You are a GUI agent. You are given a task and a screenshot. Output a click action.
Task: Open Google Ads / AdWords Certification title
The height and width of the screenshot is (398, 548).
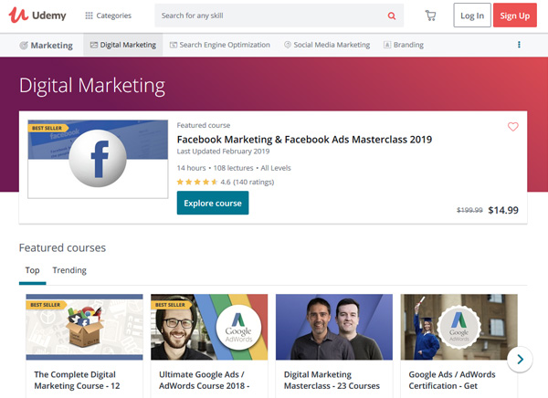[x=452, y=380]
